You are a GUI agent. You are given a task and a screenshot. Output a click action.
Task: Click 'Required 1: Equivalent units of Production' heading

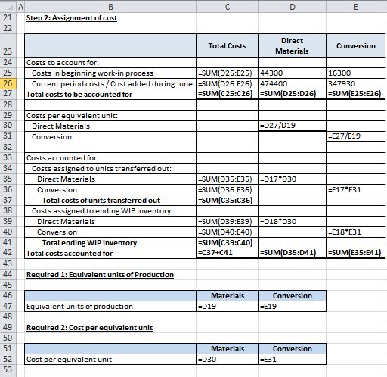click(100, 275)
